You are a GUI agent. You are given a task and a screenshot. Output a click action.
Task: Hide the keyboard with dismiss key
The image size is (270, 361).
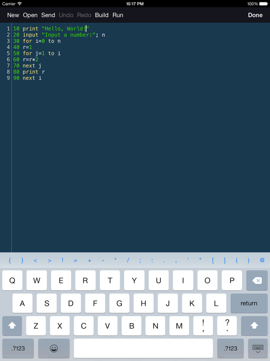[258, 348]
